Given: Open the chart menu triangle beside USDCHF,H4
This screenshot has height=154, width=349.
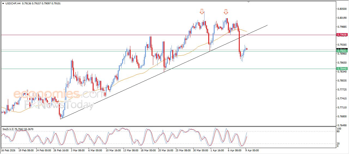Looking at the screenshot, I should [3, 4].
